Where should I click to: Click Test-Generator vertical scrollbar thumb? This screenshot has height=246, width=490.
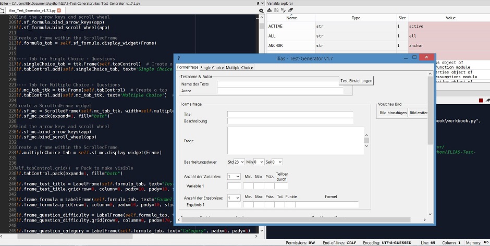430,110
